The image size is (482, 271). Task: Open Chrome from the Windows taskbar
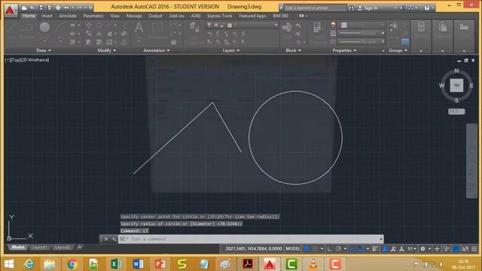pos(72,264)
